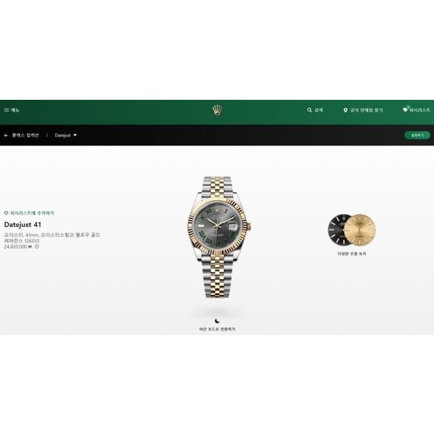Click the Datejust 41 watch image
Screen dimensions: 434x434
219,237
